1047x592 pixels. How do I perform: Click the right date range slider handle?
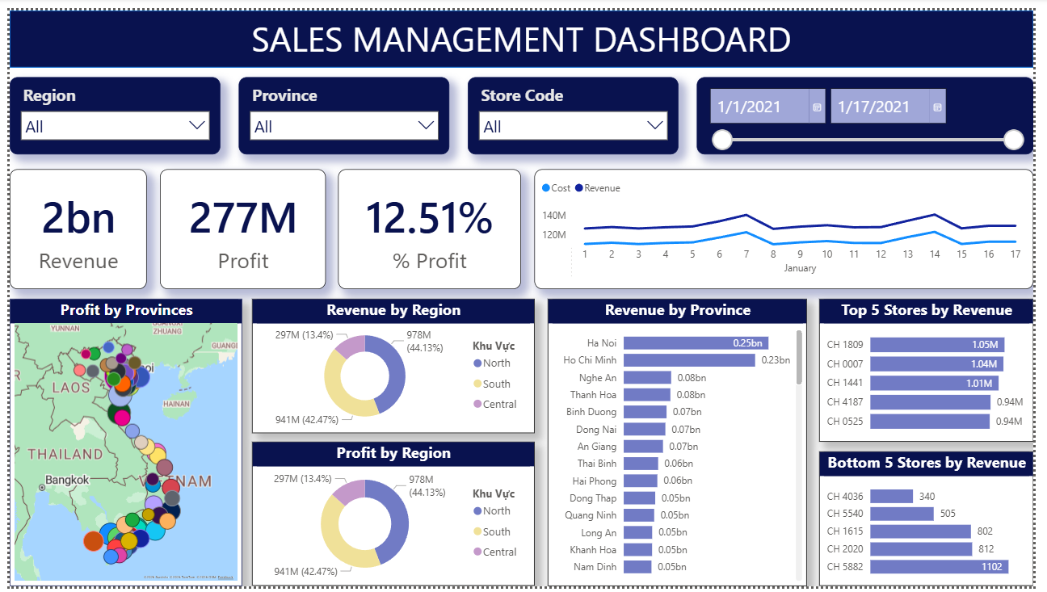tap(1013, 140)
